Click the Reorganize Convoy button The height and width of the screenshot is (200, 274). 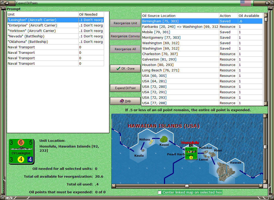pos(125,36)
